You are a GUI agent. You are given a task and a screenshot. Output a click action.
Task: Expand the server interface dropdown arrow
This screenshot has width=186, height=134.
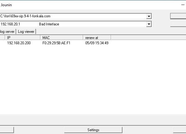149,24
